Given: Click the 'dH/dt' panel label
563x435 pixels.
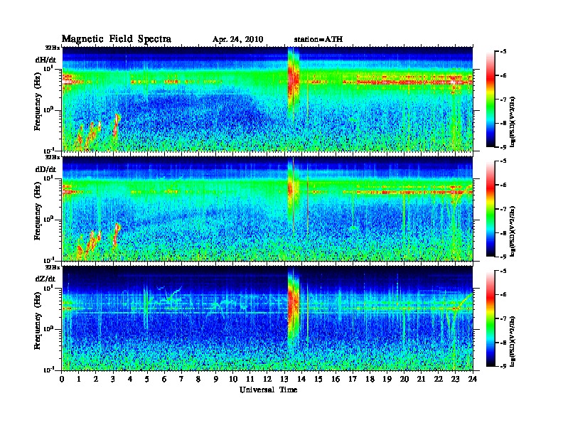Looking at the screenshot, I should [45, 60].
